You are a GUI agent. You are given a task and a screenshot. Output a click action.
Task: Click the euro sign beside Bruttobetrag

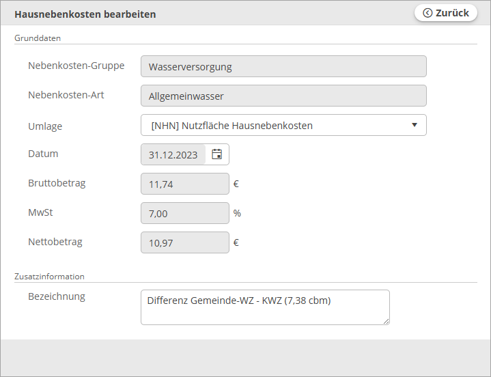(236, 184)
